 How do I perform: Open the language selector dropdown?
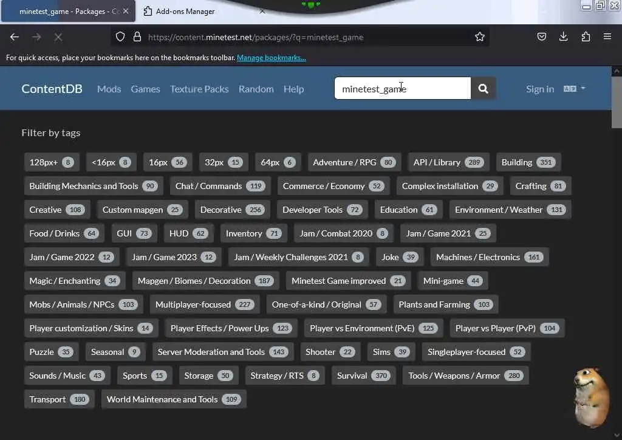(x=575, y=89)
